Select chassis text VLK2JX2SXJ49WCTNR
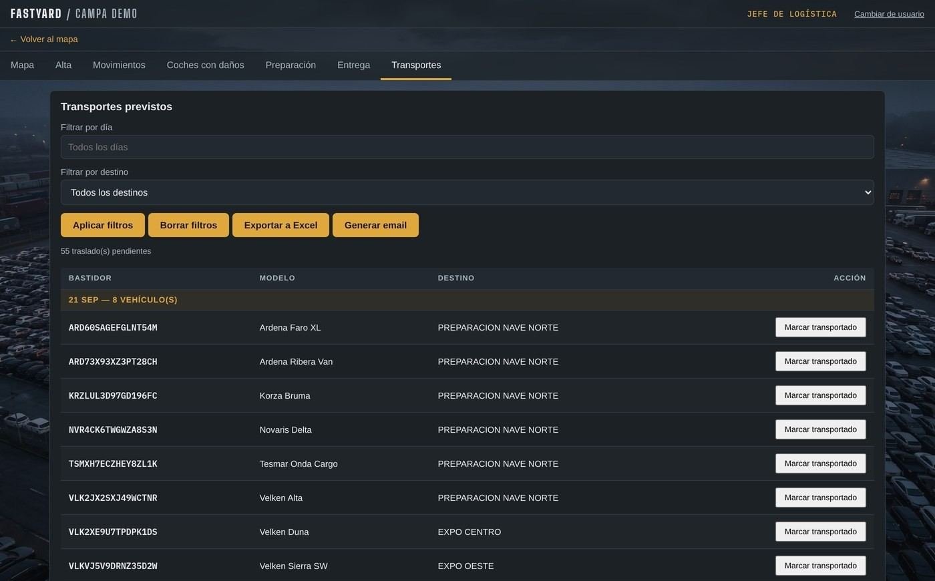935x581 pixels. 113,498
